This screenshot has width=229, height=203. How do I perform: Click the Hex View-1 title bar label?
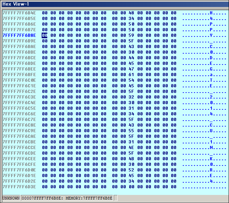coord(16,4)
